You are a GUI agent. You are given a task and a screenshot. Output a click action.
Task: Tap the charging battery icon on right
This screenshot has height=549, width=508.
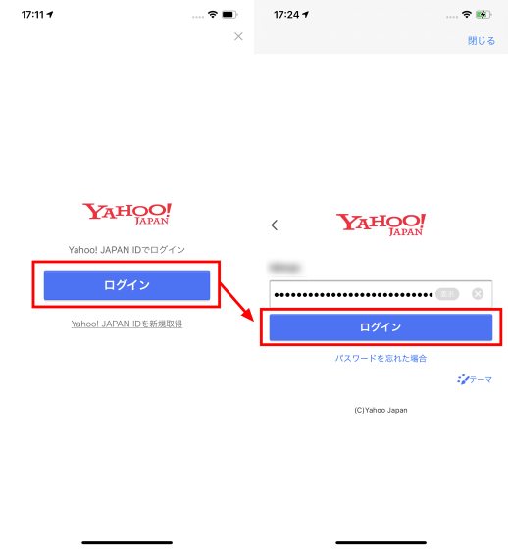pyautogui.click(x=483, y=15)
